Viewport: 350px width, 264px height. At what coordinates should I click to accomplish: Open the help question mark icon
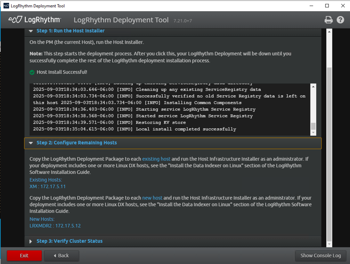(340, 20)
